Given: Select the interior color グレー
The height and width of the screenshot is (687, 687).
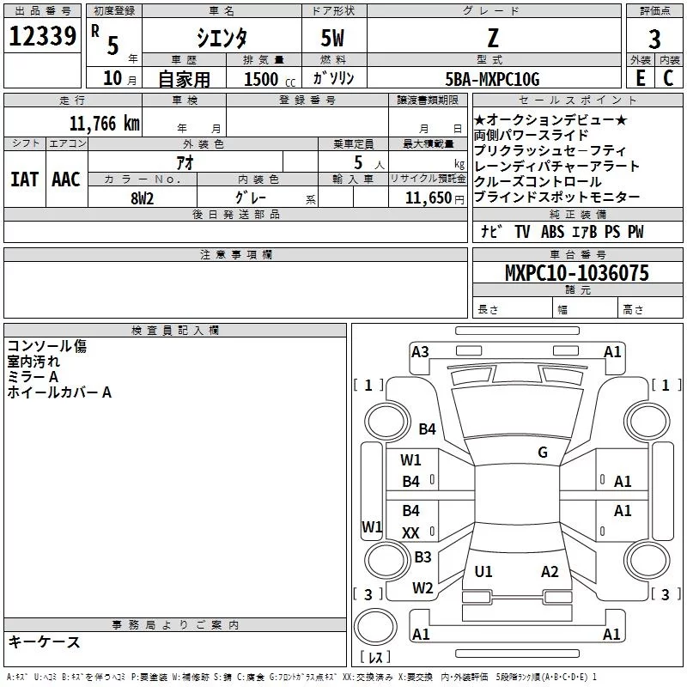Looking at the screenshot, I should [x=251, y=198].
